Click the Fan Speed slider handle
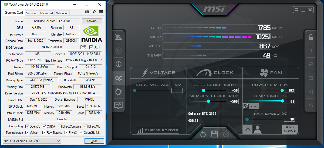The image size is (324, 148). tap(247, 119)
